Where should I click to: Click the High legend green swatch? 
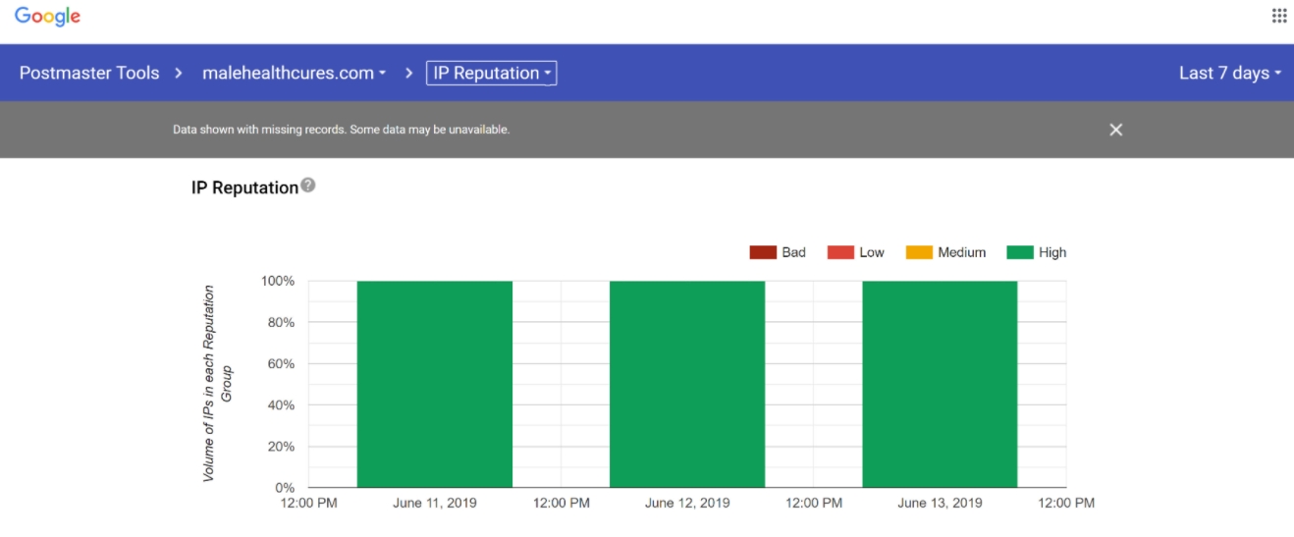coord(1020,252)
